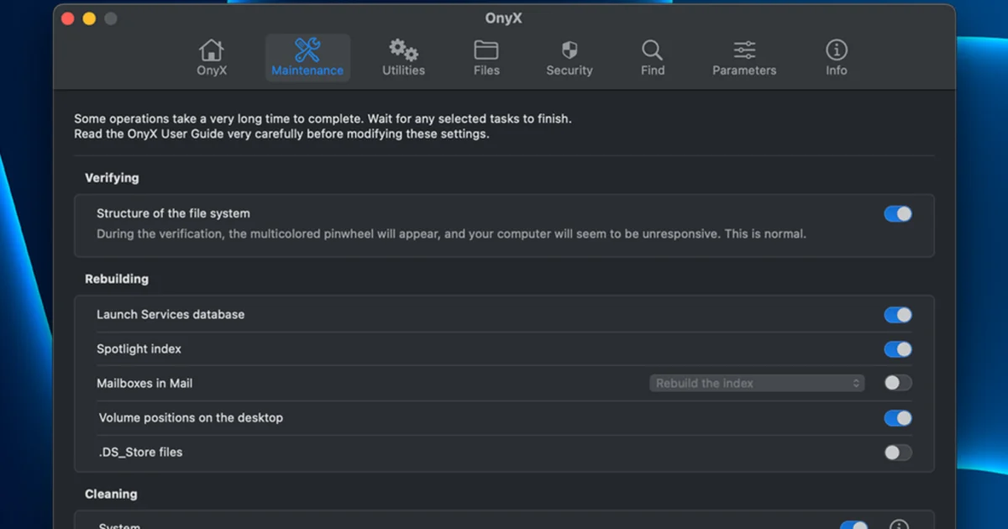Enable .DS_Store files switch
Viewport: 1008px width, 529px height.
click(x=898, y=453)
